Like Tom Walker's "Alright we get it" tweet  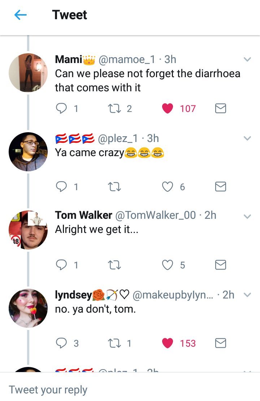[168, 265]
